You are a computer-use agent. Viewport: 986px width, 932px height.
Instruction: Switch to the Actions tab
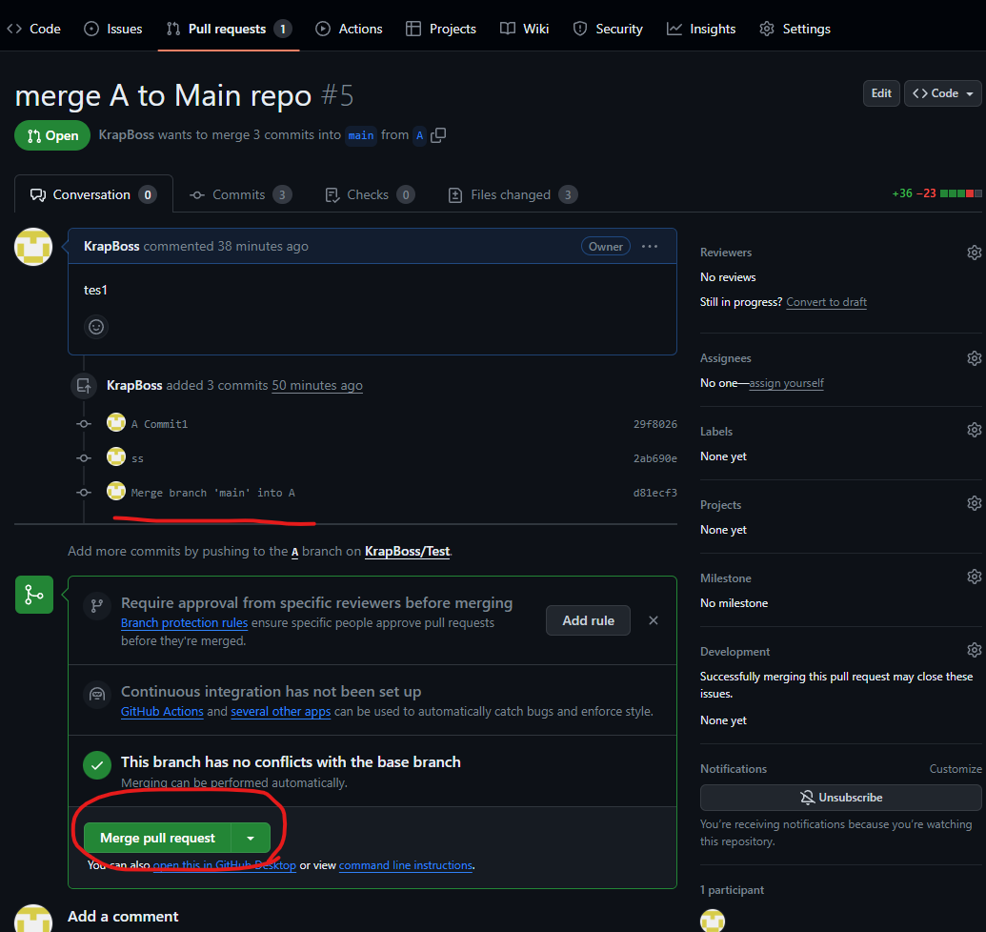pyautogui.click(x=349, y=29)
